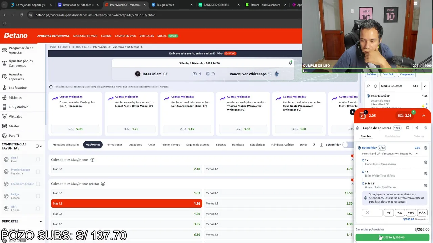The height and width of the screenshot is (243, 433).
Task: Clear the bet slip with the trash icon
Action: pos(357,128)
